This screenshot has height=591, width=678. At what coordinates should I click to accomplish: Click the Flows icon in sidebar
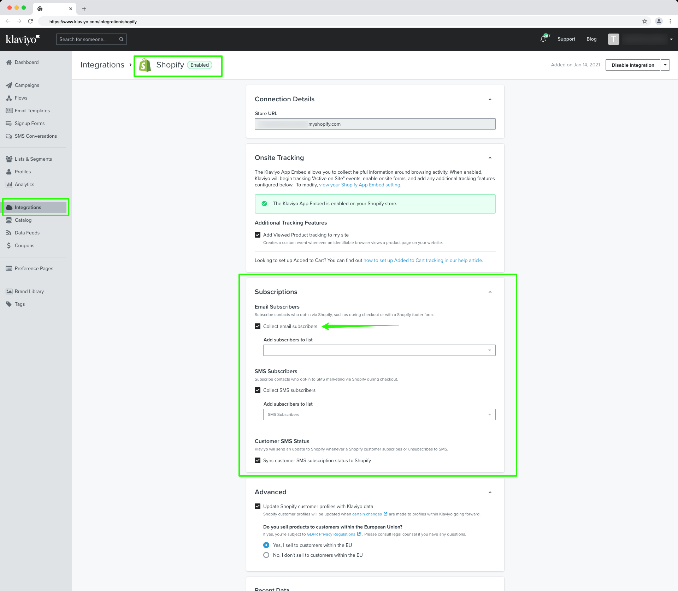[9, 98]
